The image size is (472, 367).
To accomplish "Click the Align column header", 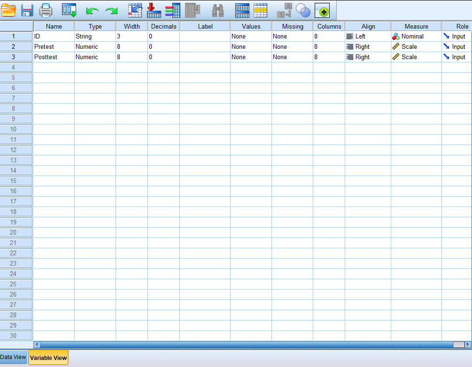I will tap(368, 26).
